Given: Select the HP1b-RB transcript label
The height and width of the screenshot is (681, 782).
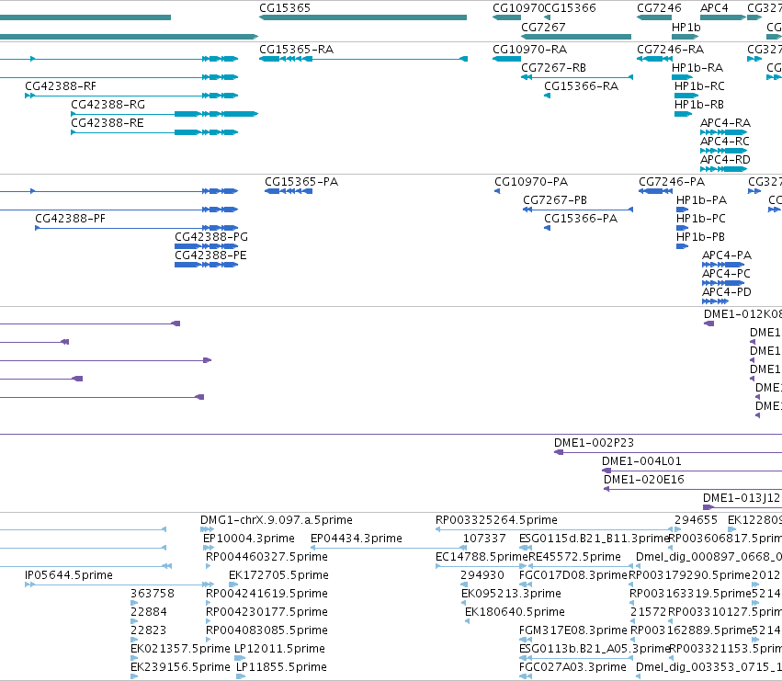Looking at the screenshot, I should point(698,105).
